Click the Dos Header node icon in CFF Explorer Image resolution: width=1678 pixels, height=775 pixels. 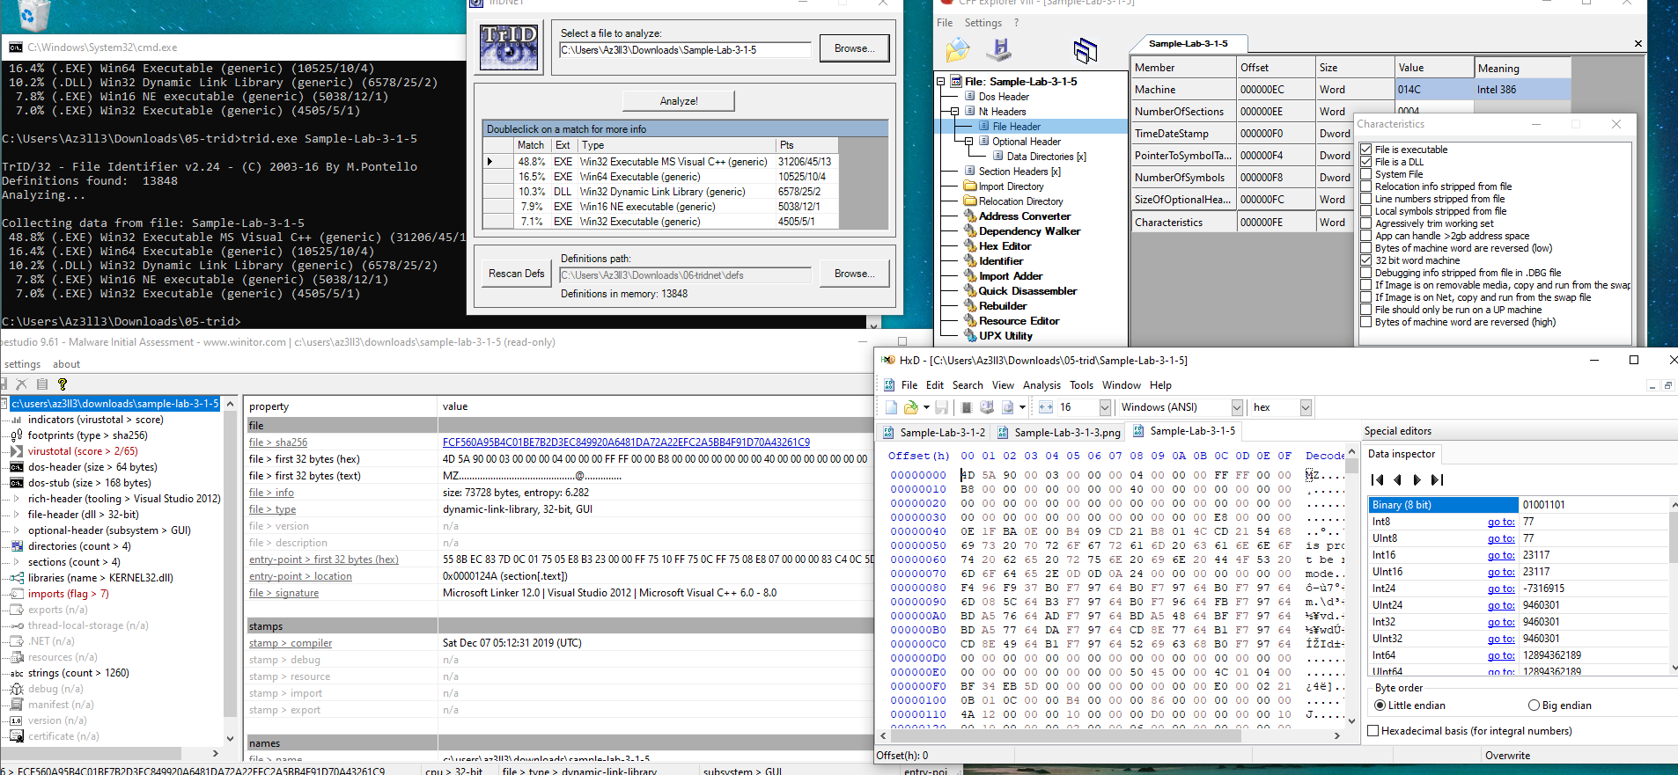[970, 97]
